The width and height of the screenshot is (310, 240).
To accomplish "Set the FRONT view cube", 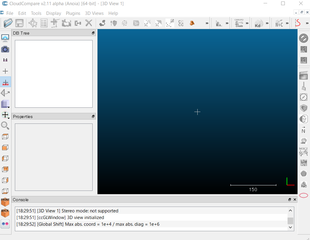I will [x=5, y=202].
